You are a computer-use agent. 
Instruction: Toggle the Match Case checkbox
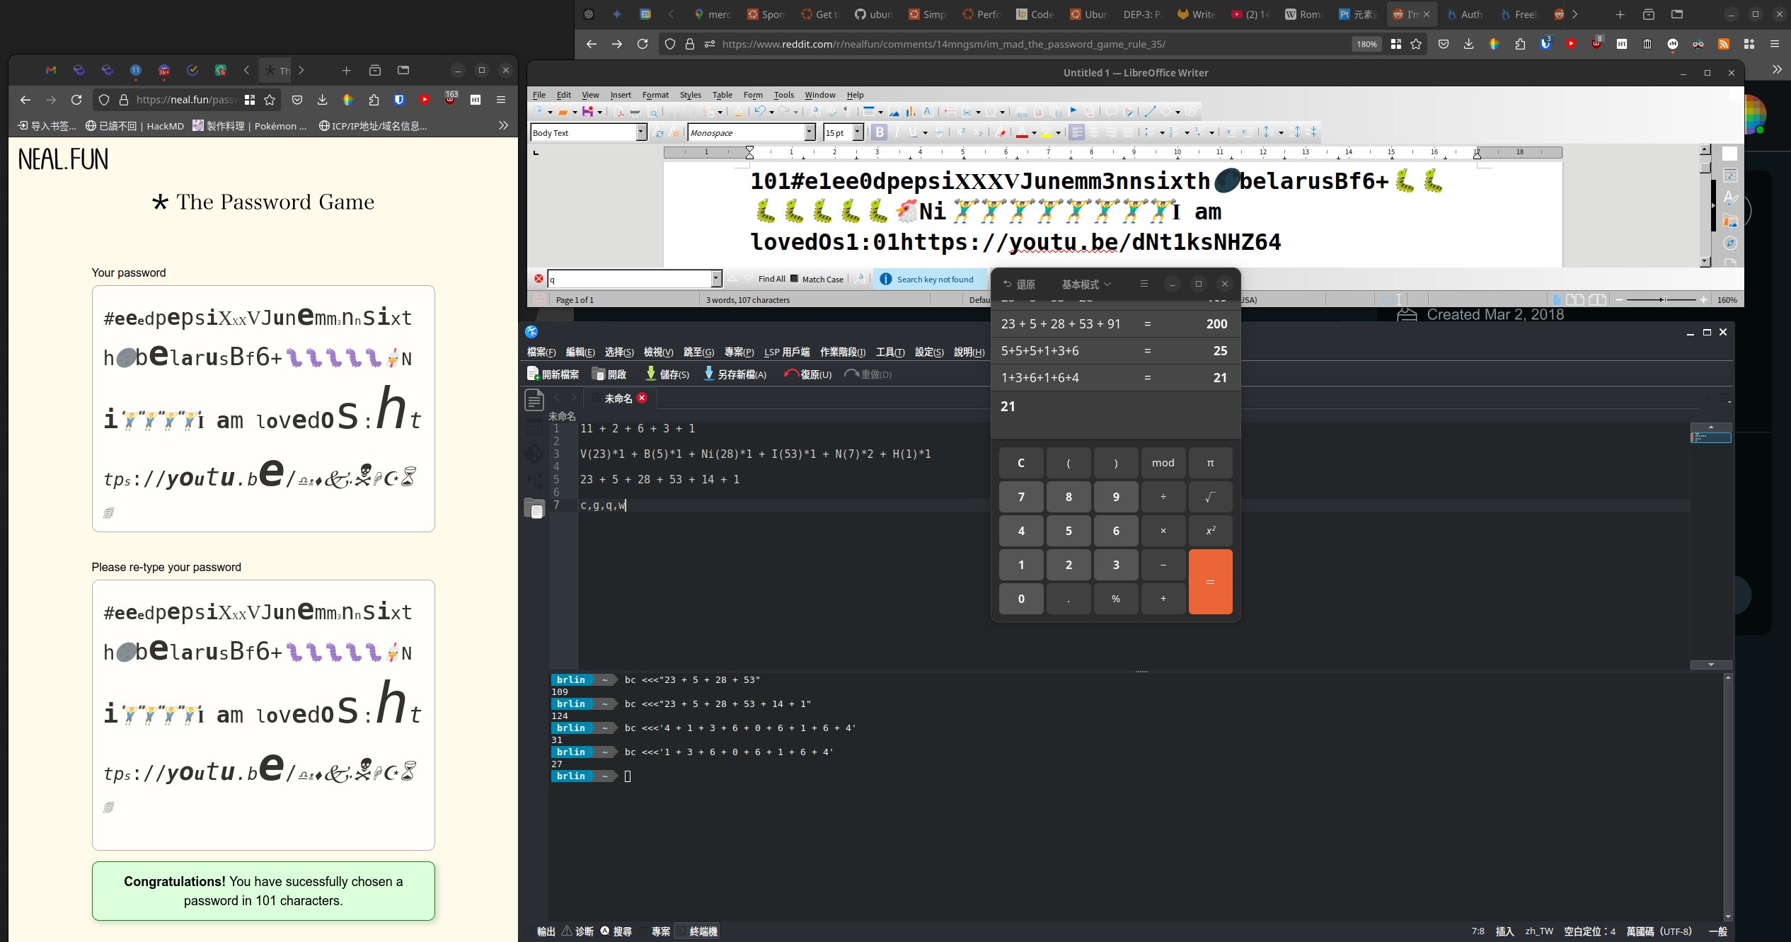(x=795, y=279)
